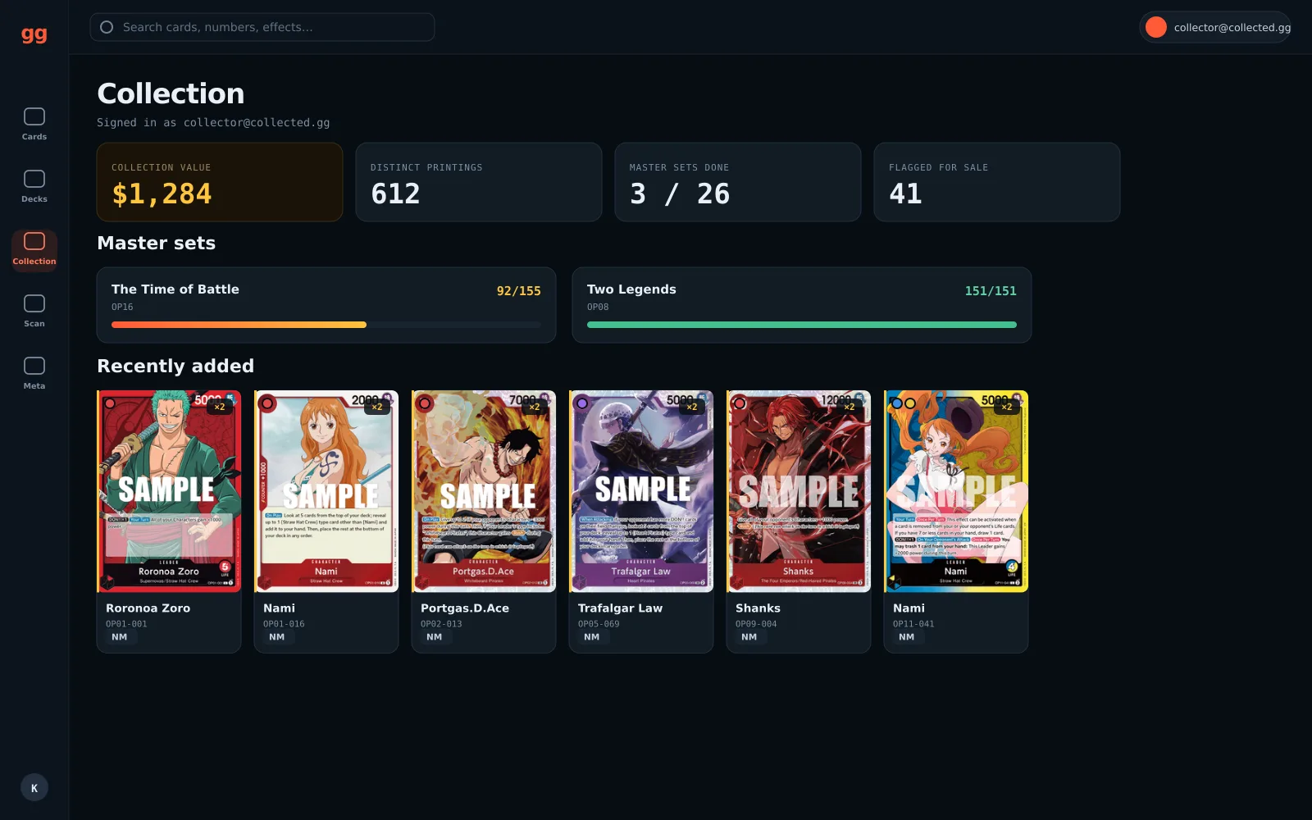Click the x2 badge on Nami OP11-041
Screen dimensions: 1312x820
1007,407
